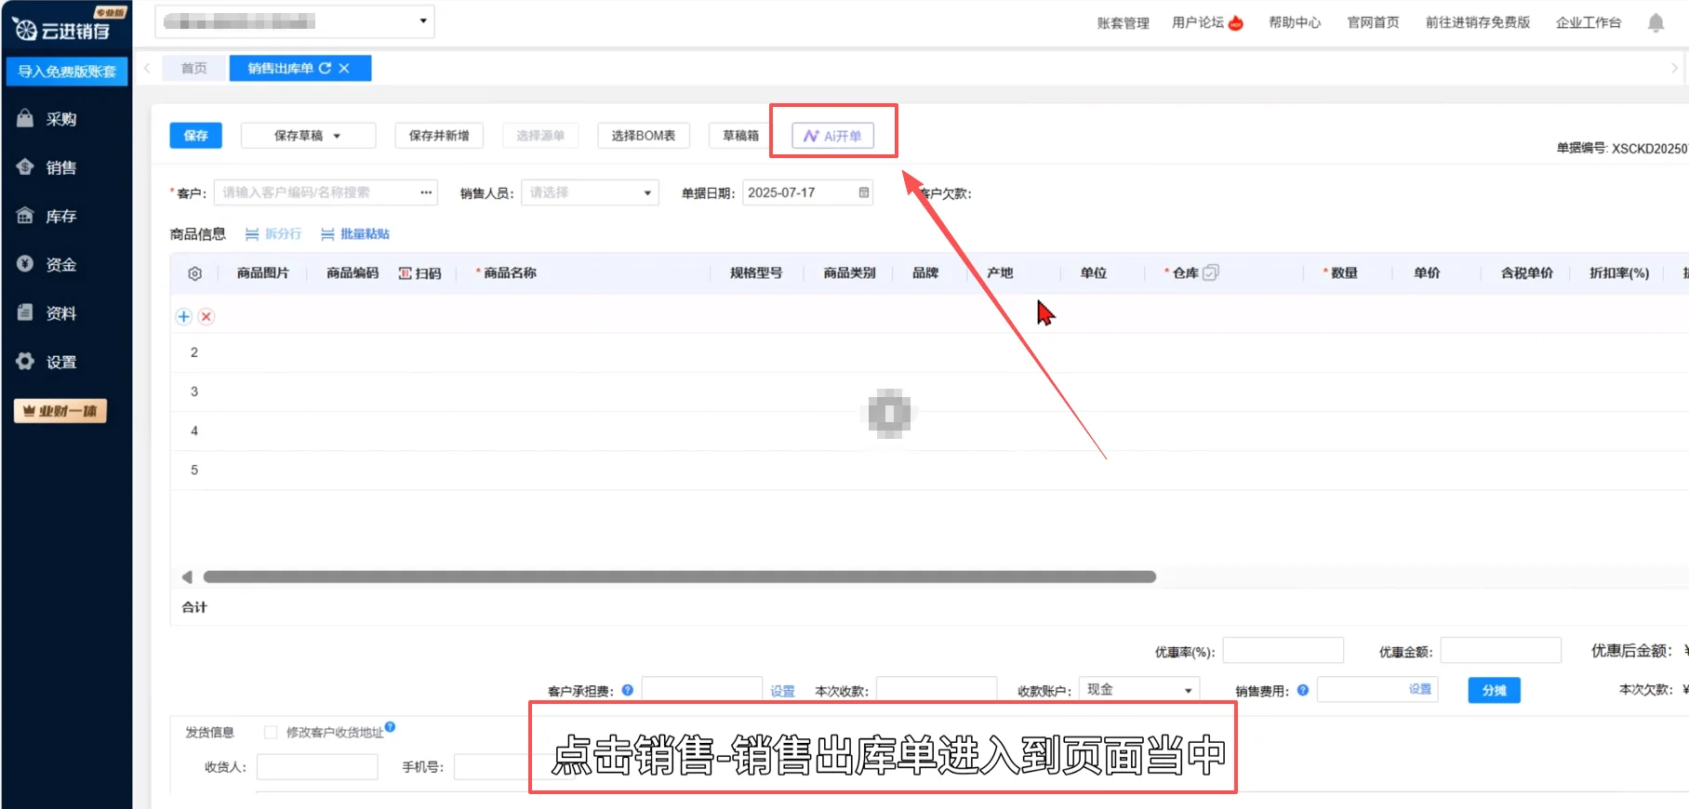Click the 批量粘贴 icon link
The width and height of the screenshot is (1689, 809).
pyautogui.click(x=355, y=234)
